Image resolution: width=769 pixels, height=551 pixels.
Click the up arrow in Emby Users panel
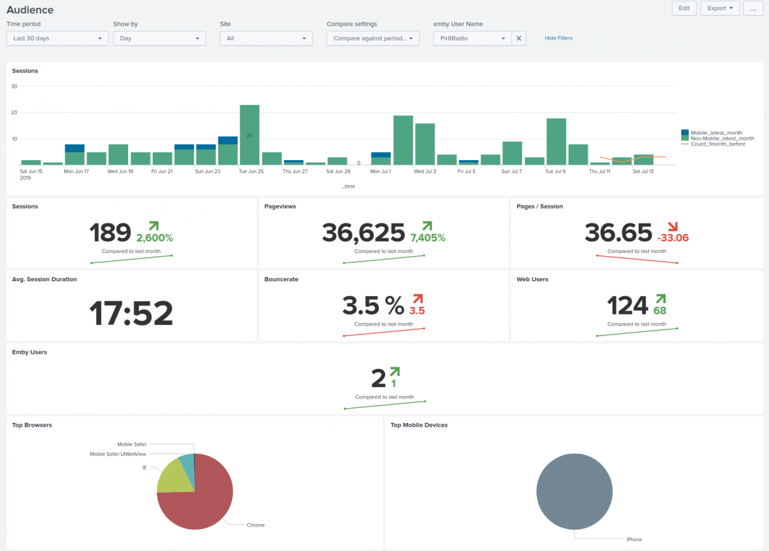click(x=396, y=372)
